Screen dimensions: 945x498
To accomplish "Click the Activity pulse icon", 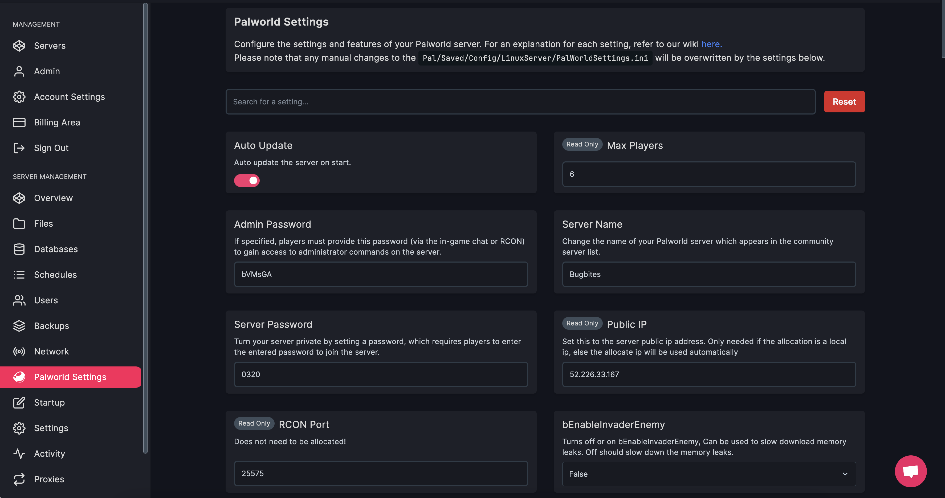I will (x=19, y=454).
